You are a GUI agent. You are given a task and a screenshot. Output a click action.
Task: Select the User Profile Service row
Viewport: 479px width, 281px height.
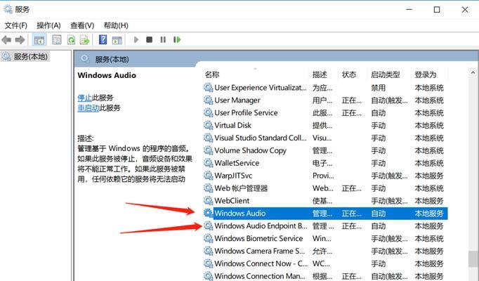coord(325,113)
